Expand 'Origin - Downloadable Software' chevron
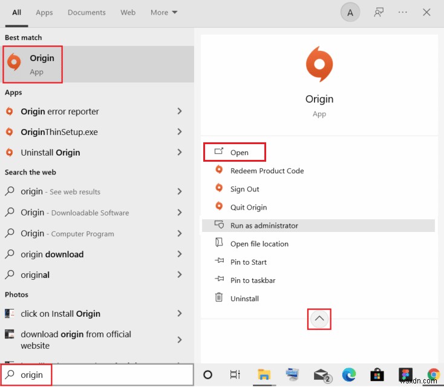The image size is (444, 387). point(180,213)
